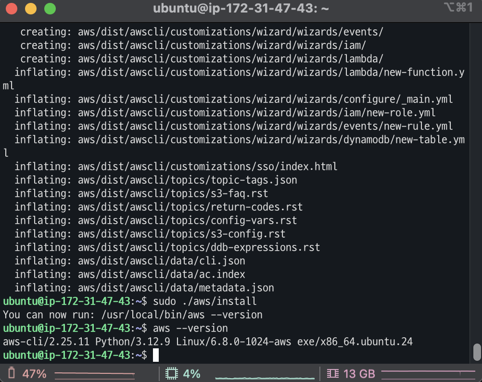
Task: Click the CPU usage graph
Action: (265, 377)
